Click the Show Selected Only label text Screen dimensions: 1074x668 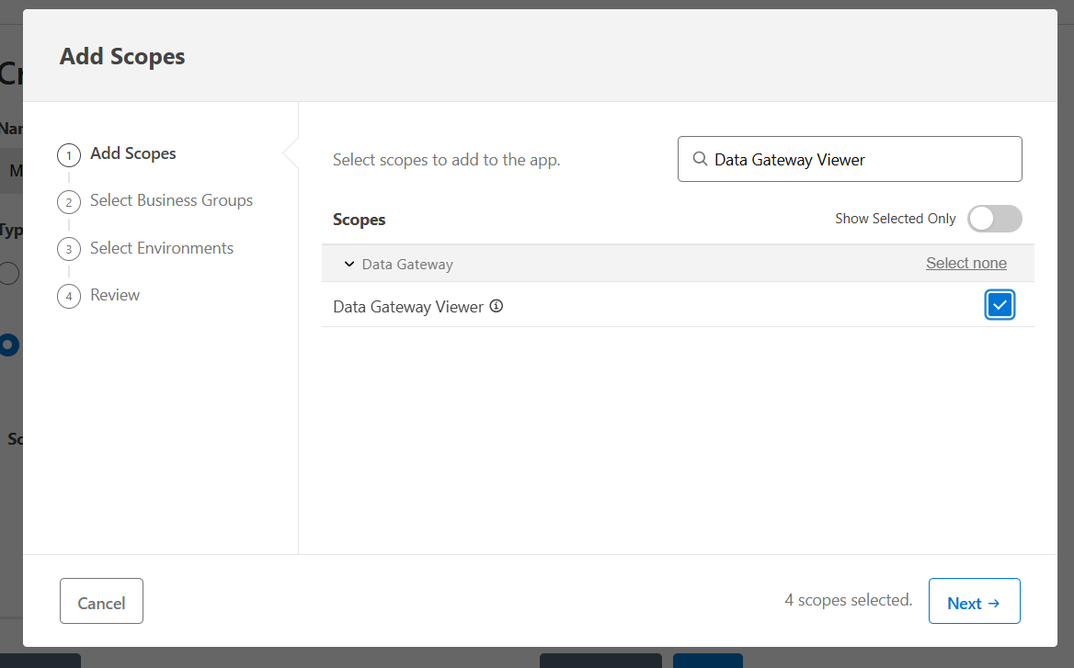point(895,219)
